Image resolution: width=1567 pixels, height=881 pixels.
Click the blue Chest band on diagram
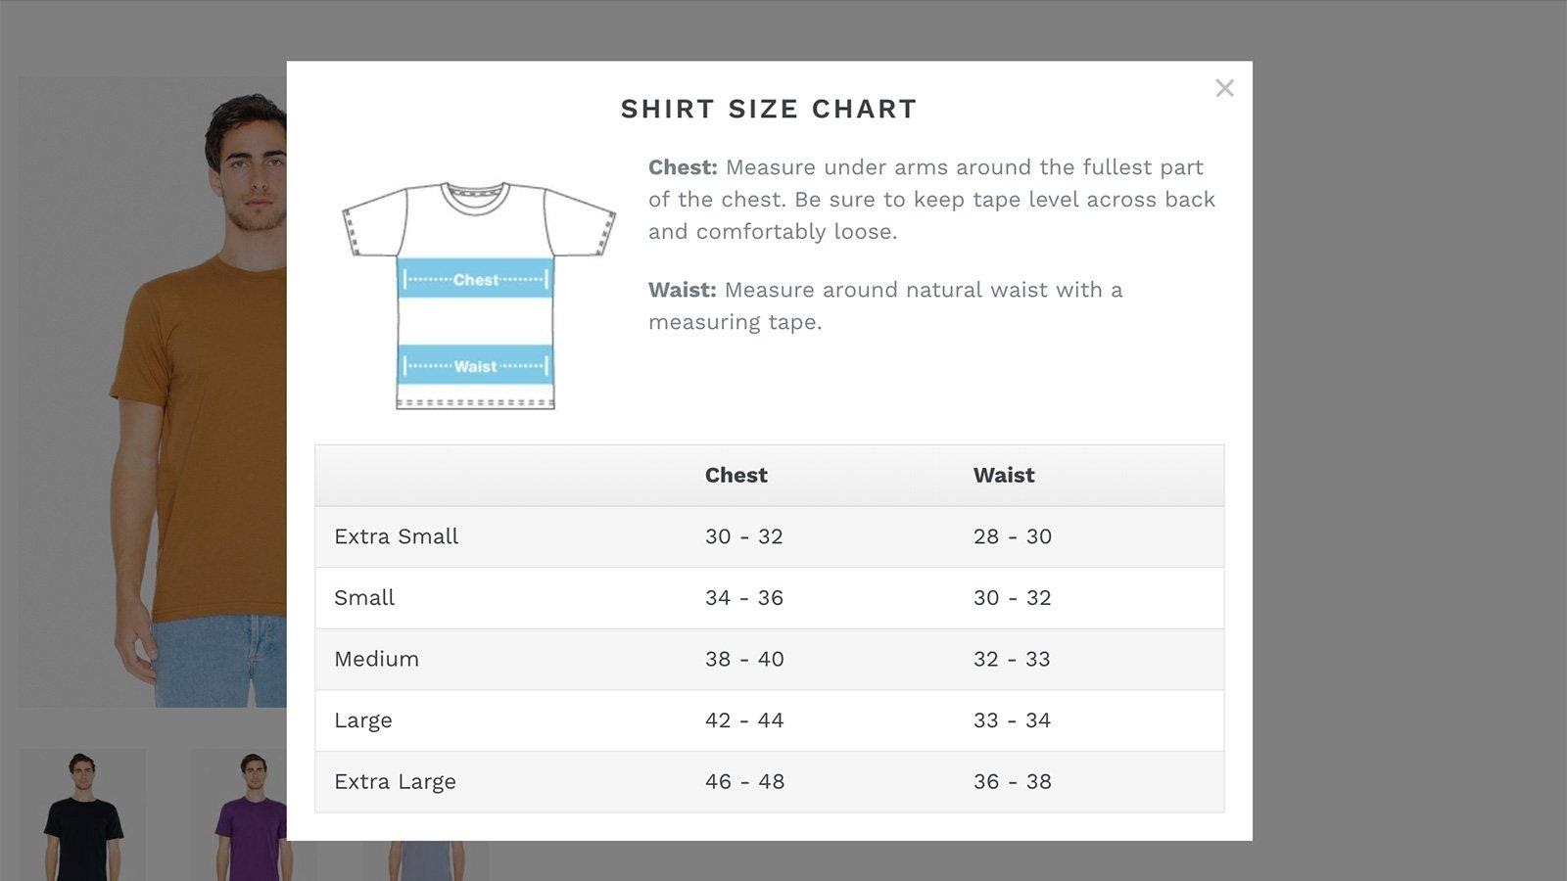[x=476, y=280]
